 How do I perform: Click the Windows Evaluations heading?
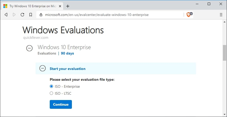(x=63, y=30)
